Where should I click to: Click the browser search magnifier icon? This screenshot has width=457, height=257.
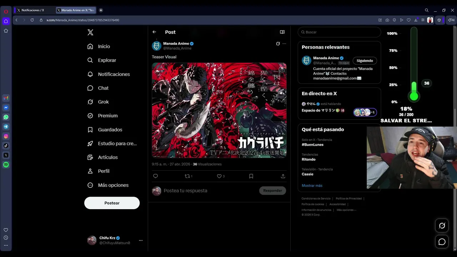427,10
